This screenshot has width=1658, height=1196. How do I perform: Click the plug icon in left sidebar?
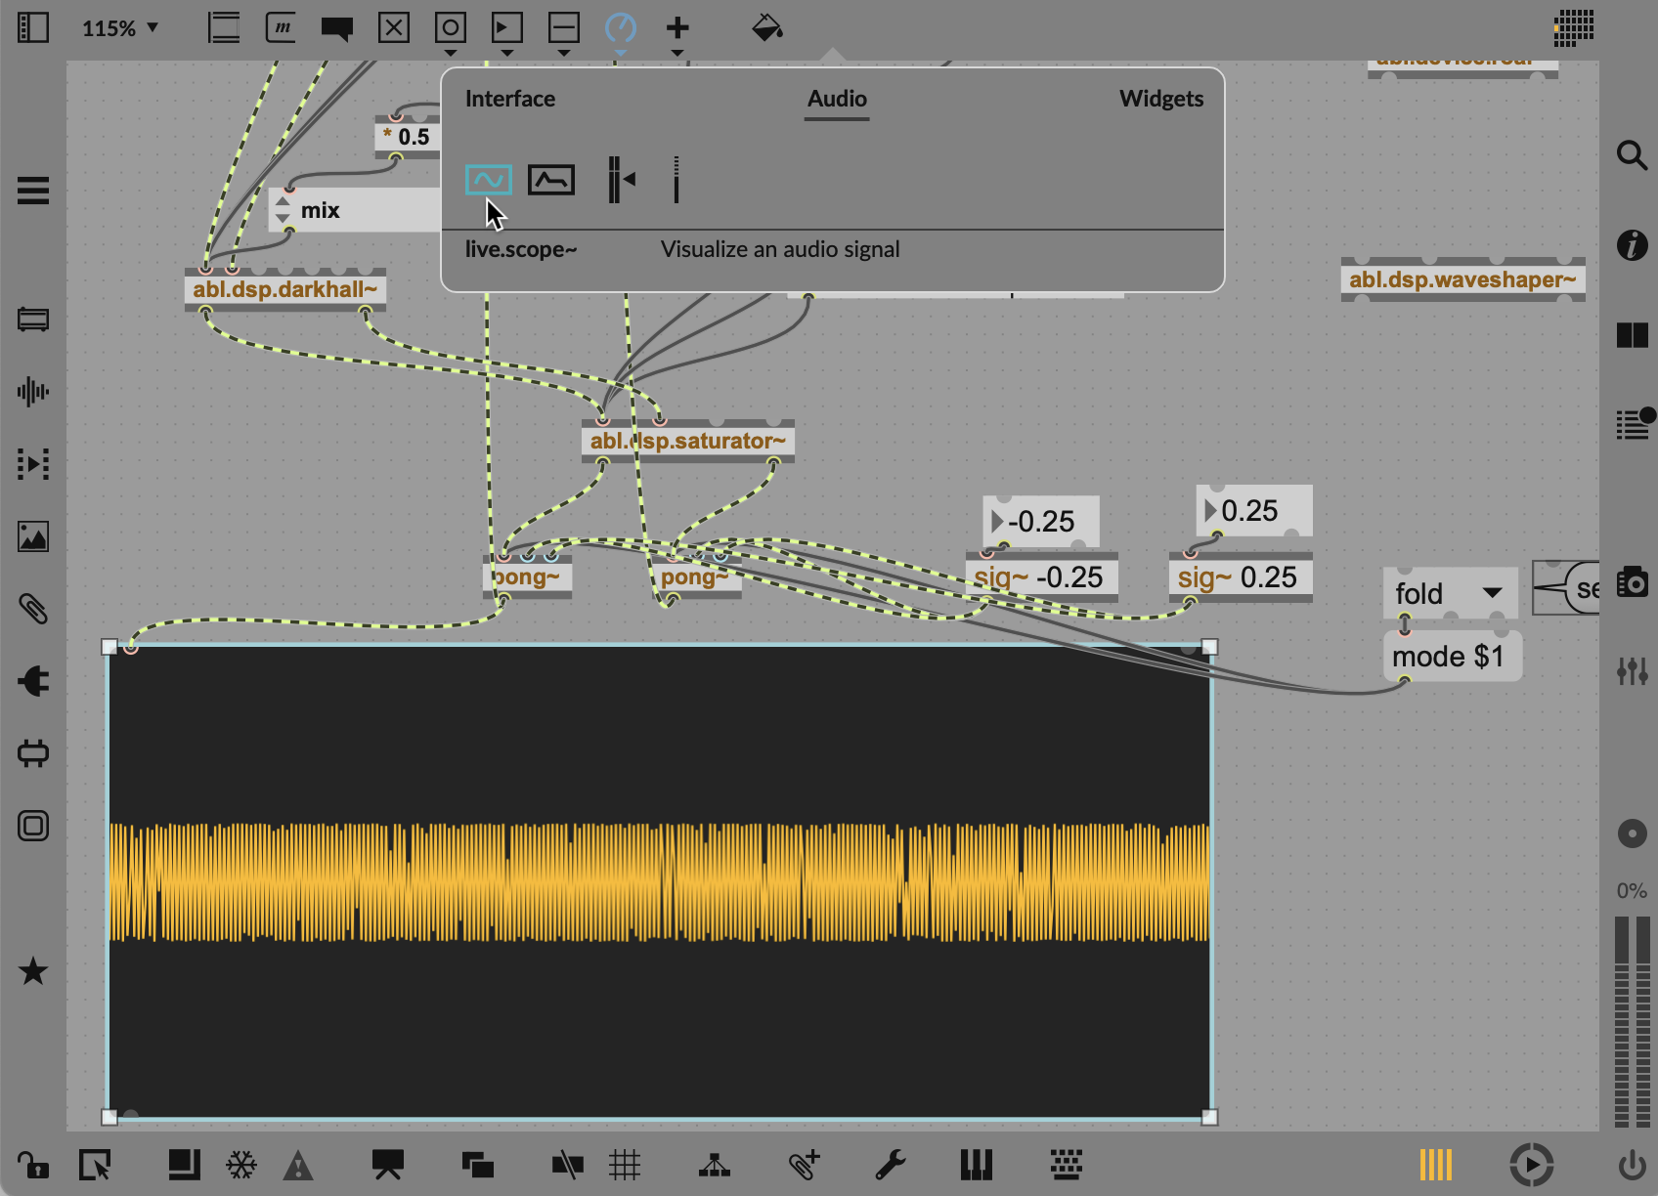(x=33, y=681)
